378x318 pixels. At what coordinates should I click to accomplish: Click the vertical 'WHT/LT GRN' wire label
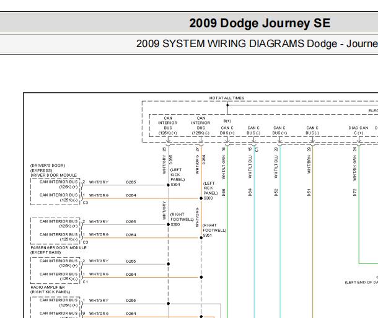[224, 167]
